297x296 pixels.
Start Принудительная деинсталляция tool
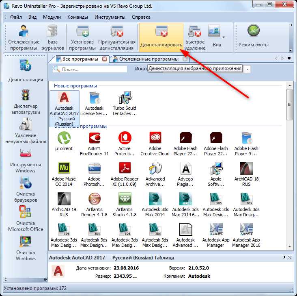117,37
